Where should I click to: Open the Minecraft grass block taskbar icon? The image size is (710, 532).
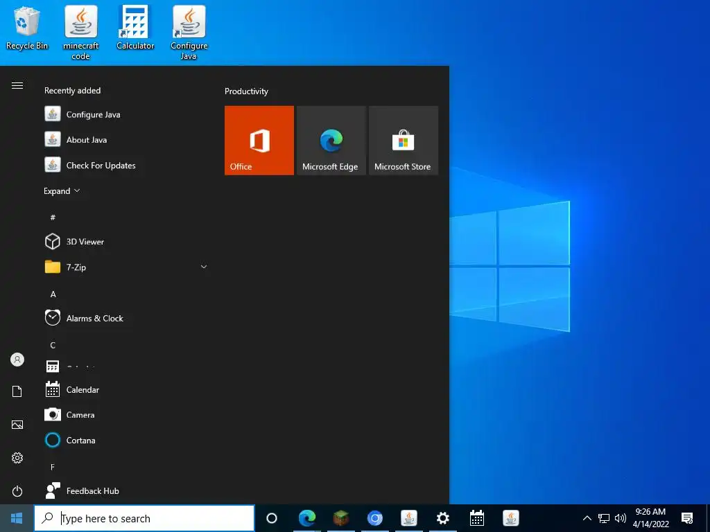pos(341,518)
